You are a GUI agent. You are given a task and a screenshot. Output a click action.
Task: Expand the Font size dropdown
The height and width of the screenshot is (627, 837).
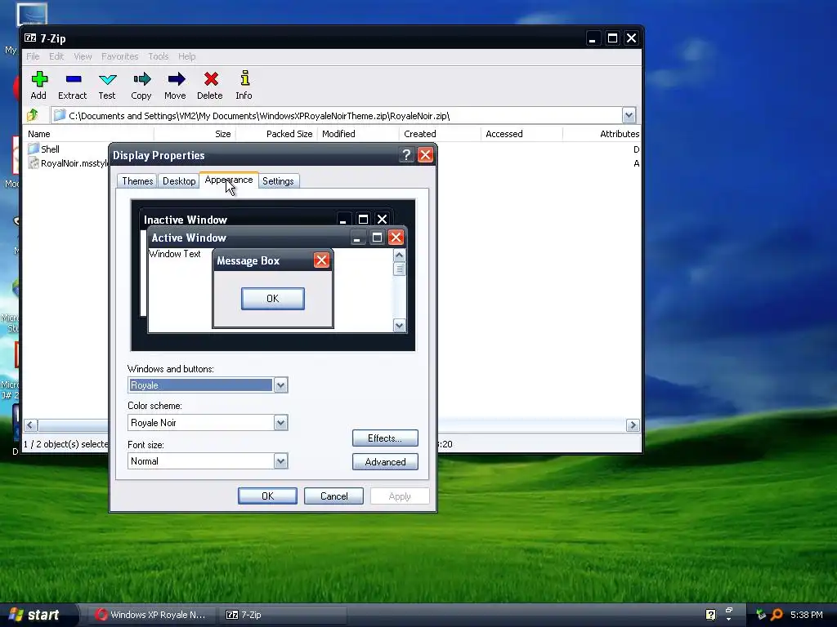coord(281,461)
